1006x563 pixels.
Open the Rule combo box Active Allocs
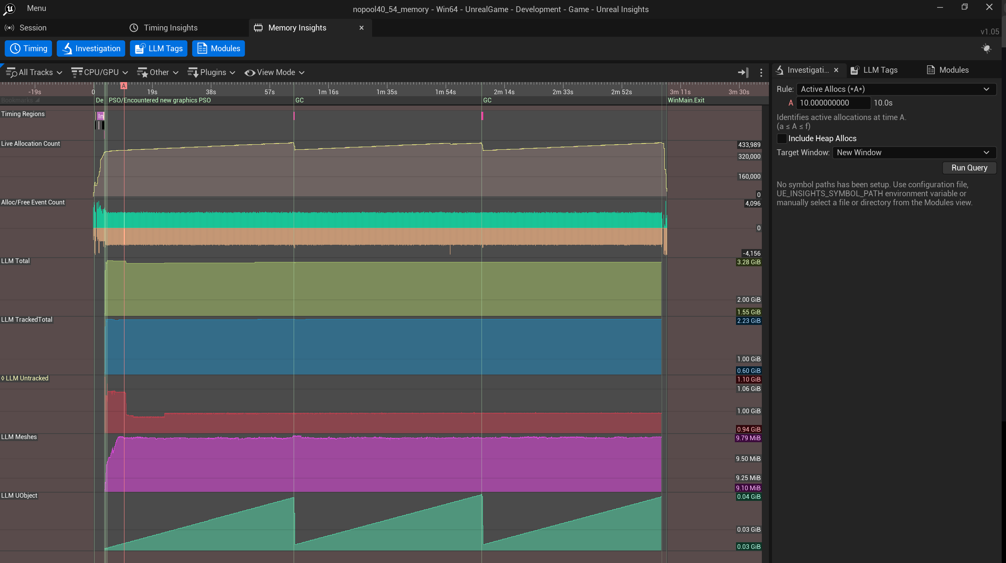coord(896,89)
